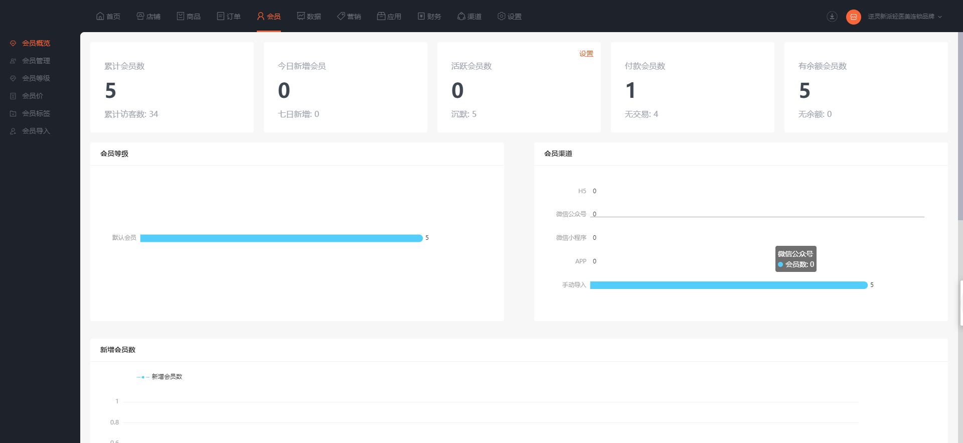Go to the 营销 top menu
Viewport: 963px width, 443px height.
(x=349, y=17)
